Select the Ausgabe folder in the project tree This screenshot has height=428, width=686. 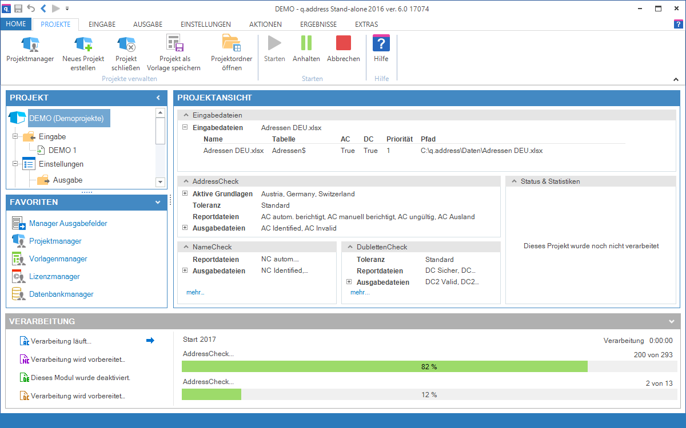(x=67, y=180)
